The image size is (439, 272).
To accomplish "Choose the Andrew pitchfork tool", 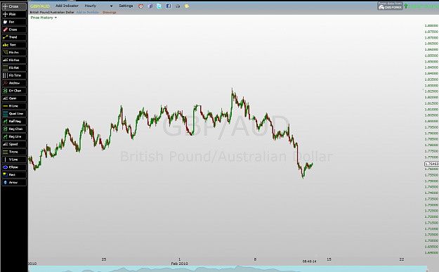I will point(14,83).
